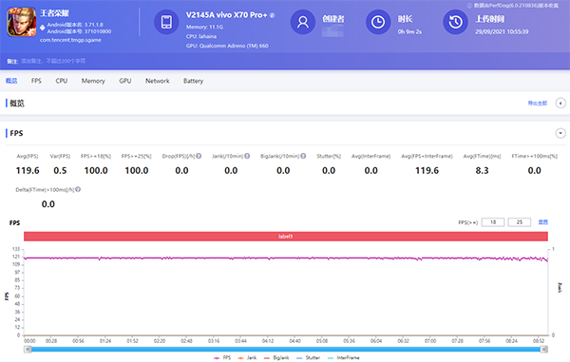Toggle the Stutter series in chart legend
The height and width of the screenshot is (362, 570).
tap(308, 357)
